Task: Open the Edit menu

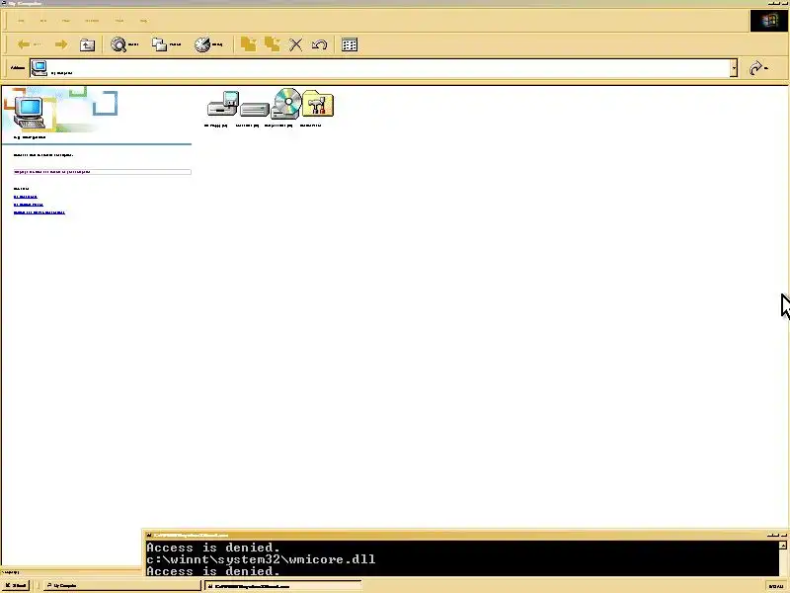Action: (42, 21)
